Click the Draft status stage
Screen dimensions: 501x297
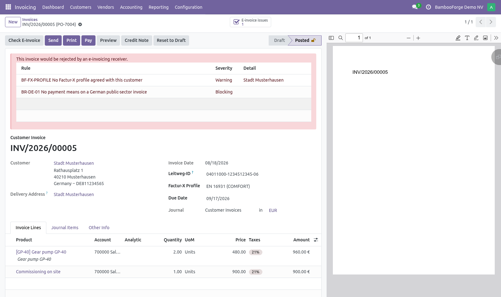(279, 40)
